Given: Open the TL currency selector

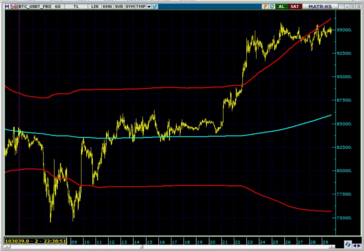Looking at the screenshot, I should tap(76, 6).
